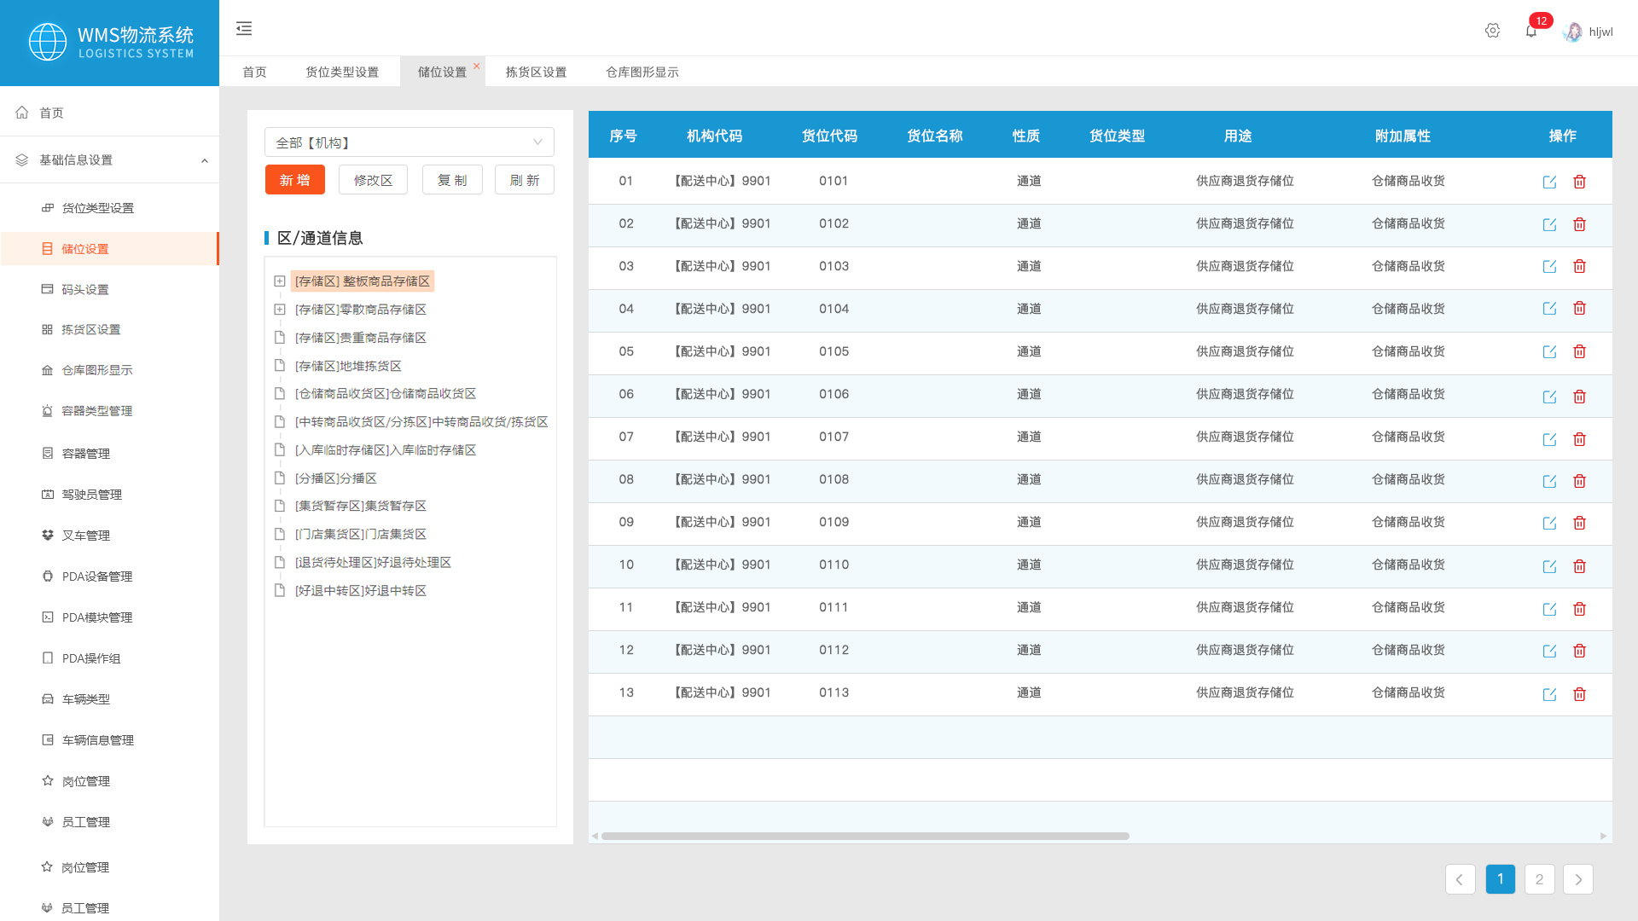The image size is (1638, 921).
Task: Collapse the sidebar using the hamburger icon
Action: click(x=244, y=28)
